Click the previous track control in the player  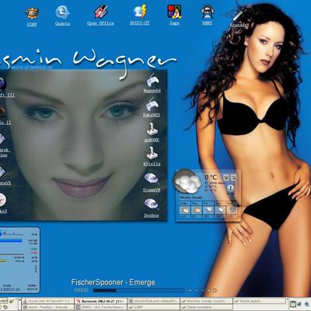tap(190, 291)
